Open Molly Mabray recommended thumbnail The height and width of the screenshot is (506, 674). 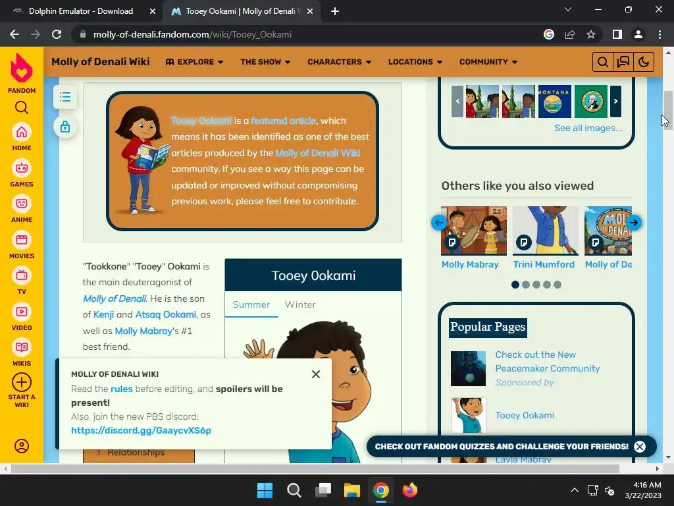(x=474, y=231)
